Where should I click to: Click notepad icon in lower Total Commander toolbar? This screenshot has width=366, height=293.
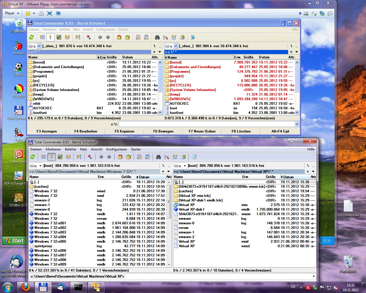click(x=194, y=157)
